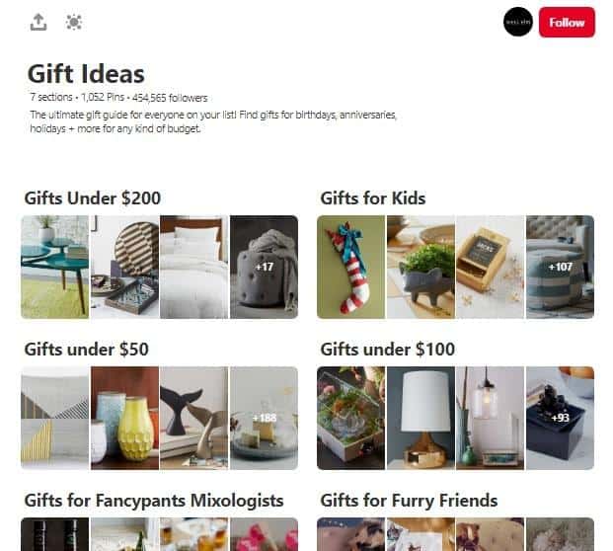Open the white bedding pin

193,267
